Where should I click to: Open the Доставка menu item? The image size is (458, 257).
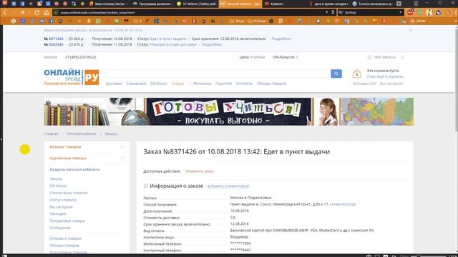[x=114, y=84]
